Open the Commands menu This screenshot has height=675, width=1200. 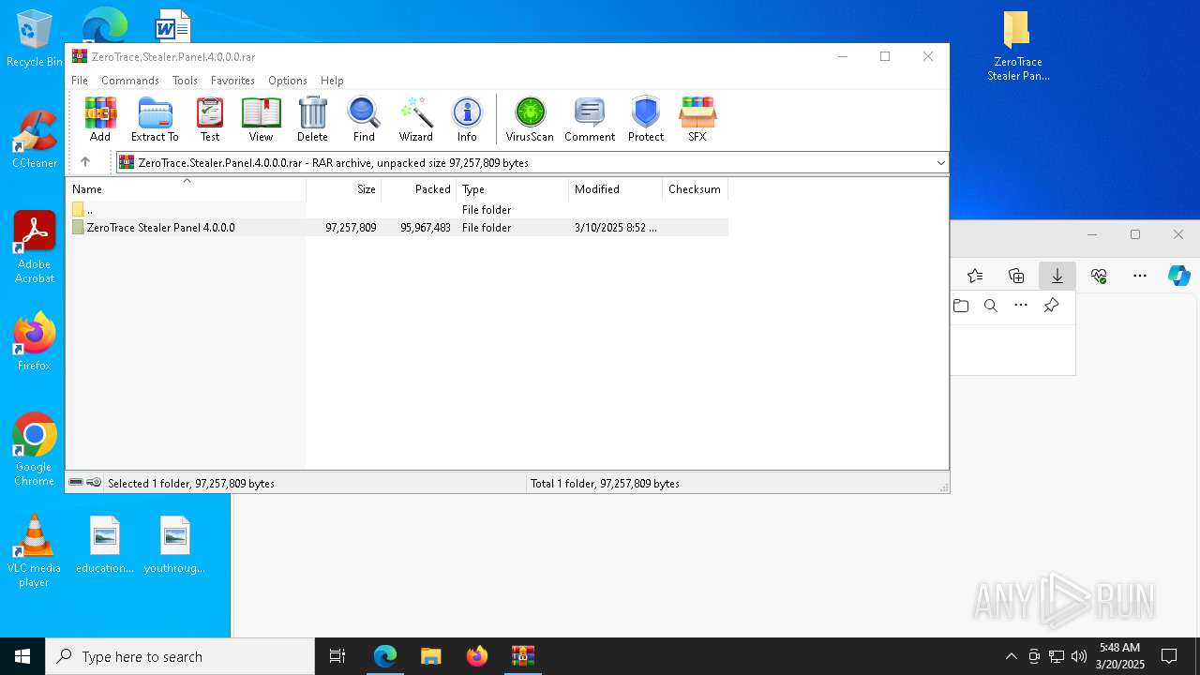pos(130,81)
